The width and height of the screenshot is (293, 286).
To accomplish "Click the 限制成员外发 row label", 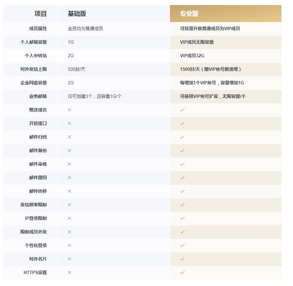I will (34, 232).
